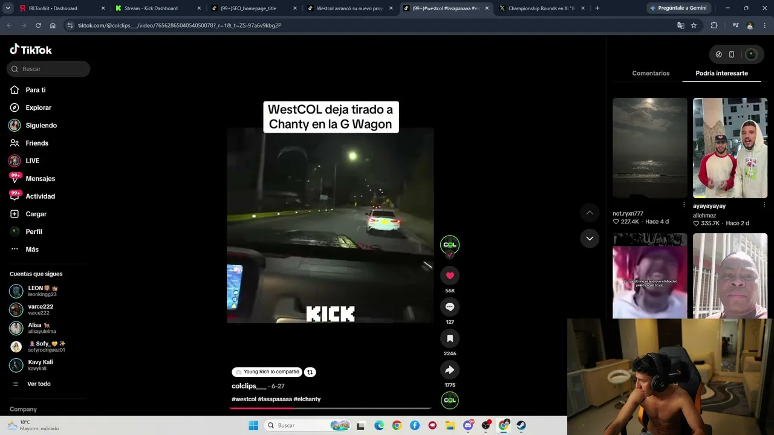Image resolution: width=774 pixels, height=435 pixels.
Task: Open the Siguiendo feed
Action: pyautogui.click(x=41, y=125)
